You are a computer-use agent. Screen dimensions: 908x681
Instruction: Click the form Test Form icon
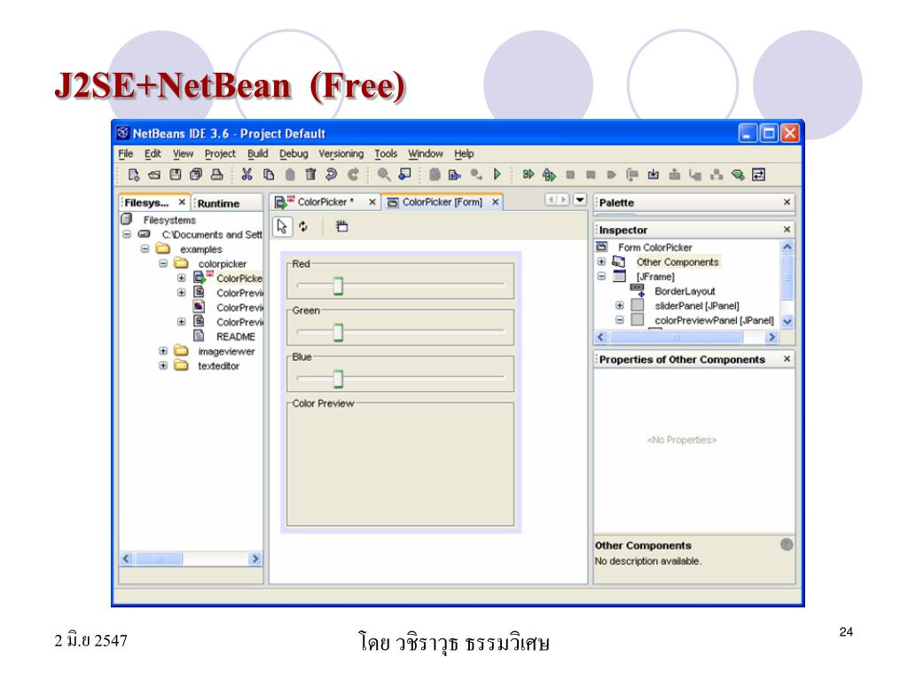coord(341,226)
